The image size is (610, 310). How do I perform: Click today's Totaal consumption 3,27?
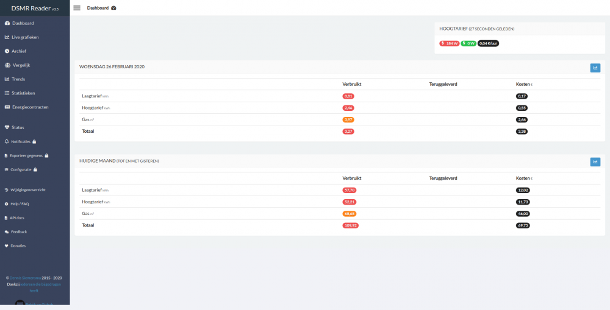348,132
